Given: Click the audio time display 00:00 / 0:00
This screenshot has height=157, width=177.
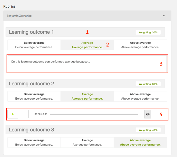Looking at the screenshot, I should [x=41, y=114].
